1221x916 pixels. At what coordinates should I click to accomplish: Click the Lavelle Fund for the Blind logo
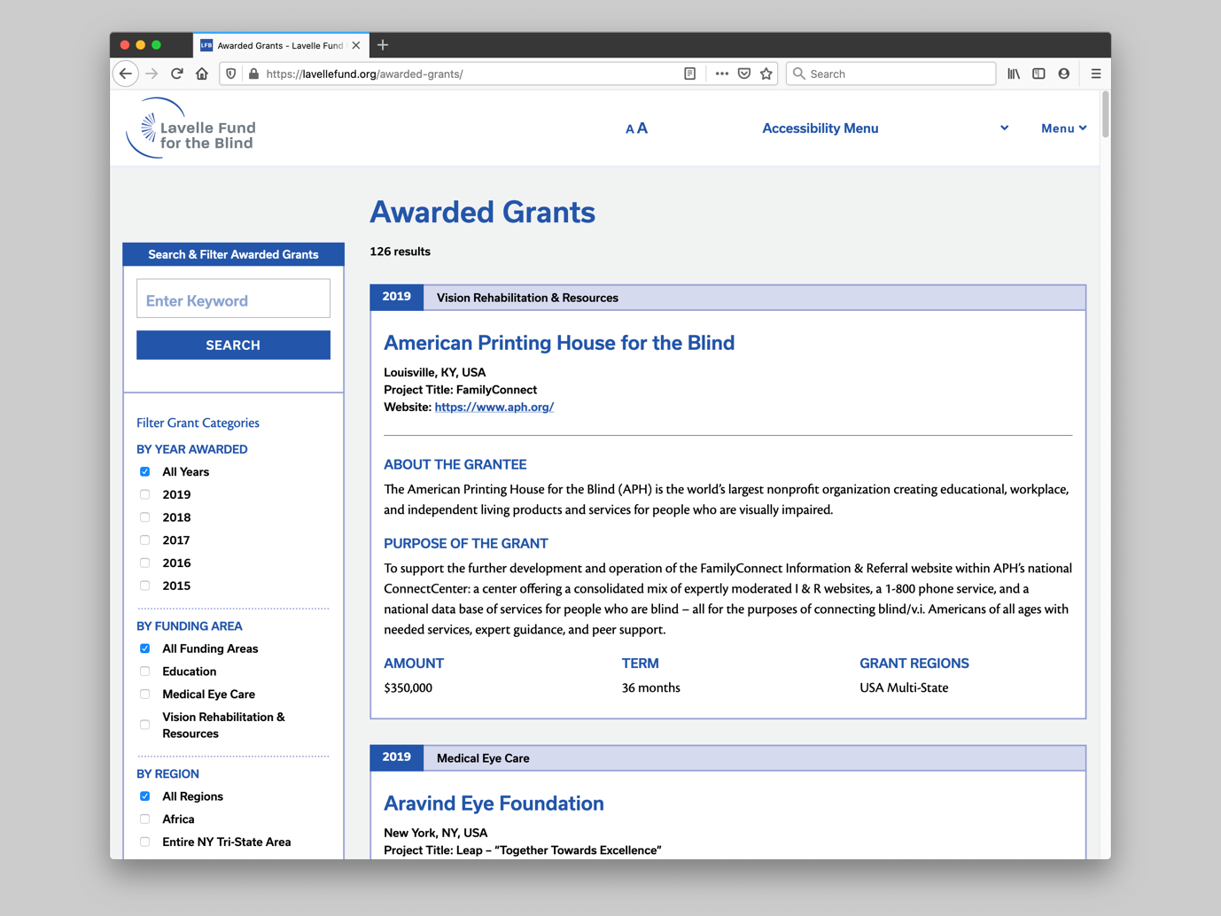[191, 128]
